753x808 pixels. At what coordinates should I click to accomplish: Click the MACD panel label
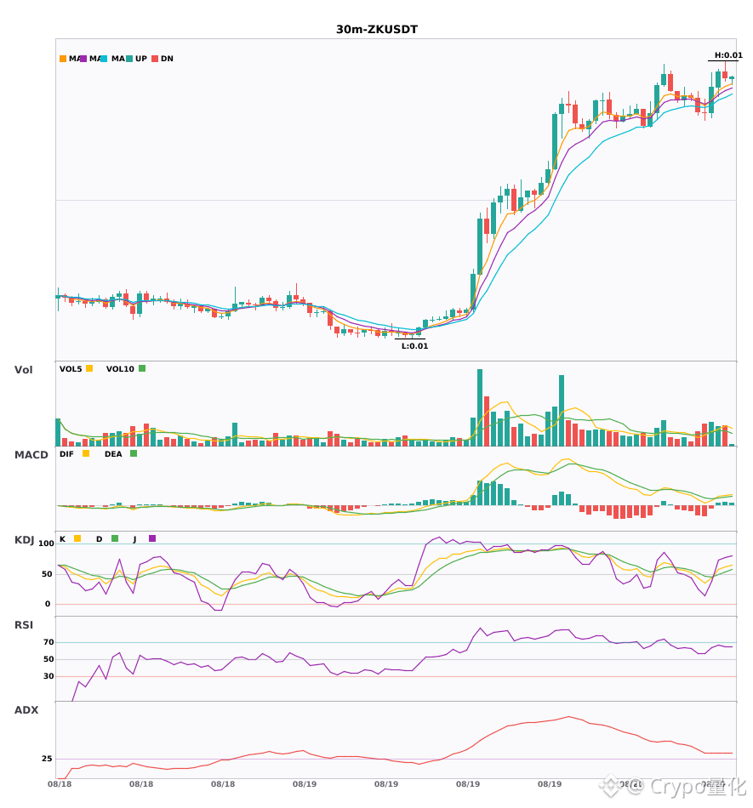[31, 454]
